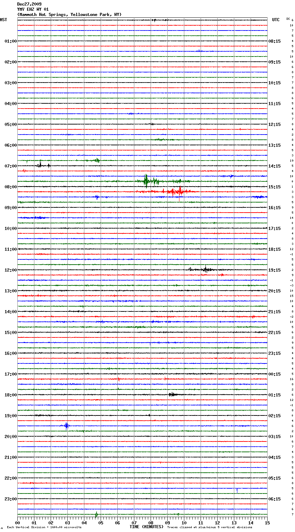
Task: Click the blue burst on the 19:30 trace
Action: [x=67, y=426]
